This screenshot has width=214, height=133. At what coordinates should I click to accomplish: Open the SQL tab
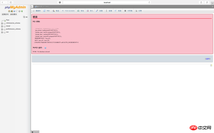click(x=47, y=11)
